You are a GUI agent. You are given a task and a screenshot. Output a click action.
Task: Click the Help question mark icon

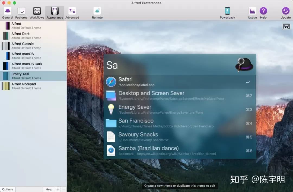click(x=263, y=11)
